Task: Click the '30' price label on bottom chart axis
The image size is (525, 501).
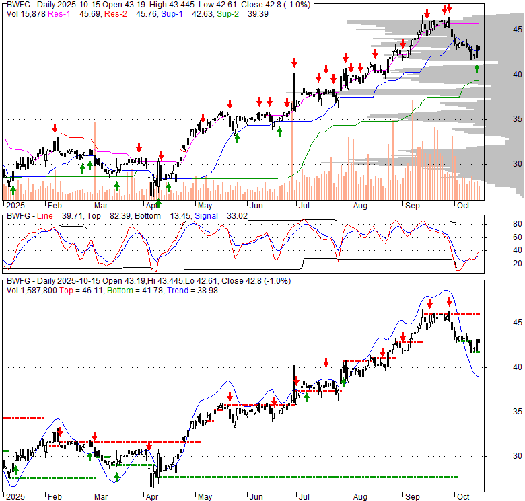Action: point(518,456)
